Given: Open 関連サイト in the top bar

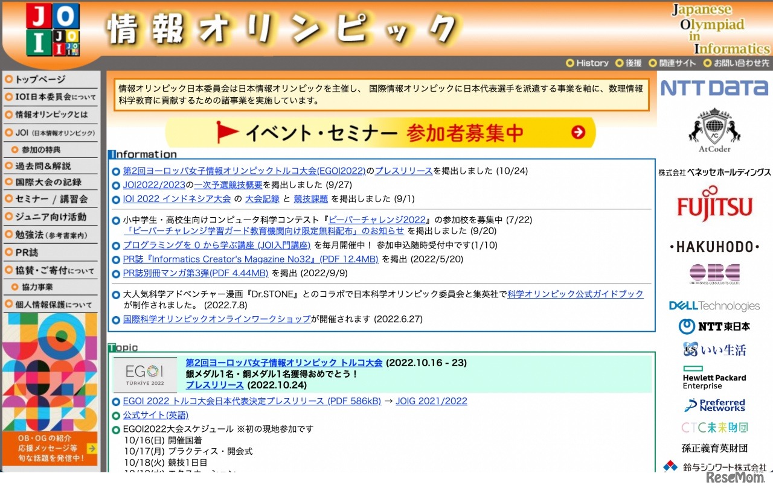Looking at the screenshot, I should coord(672,63).
